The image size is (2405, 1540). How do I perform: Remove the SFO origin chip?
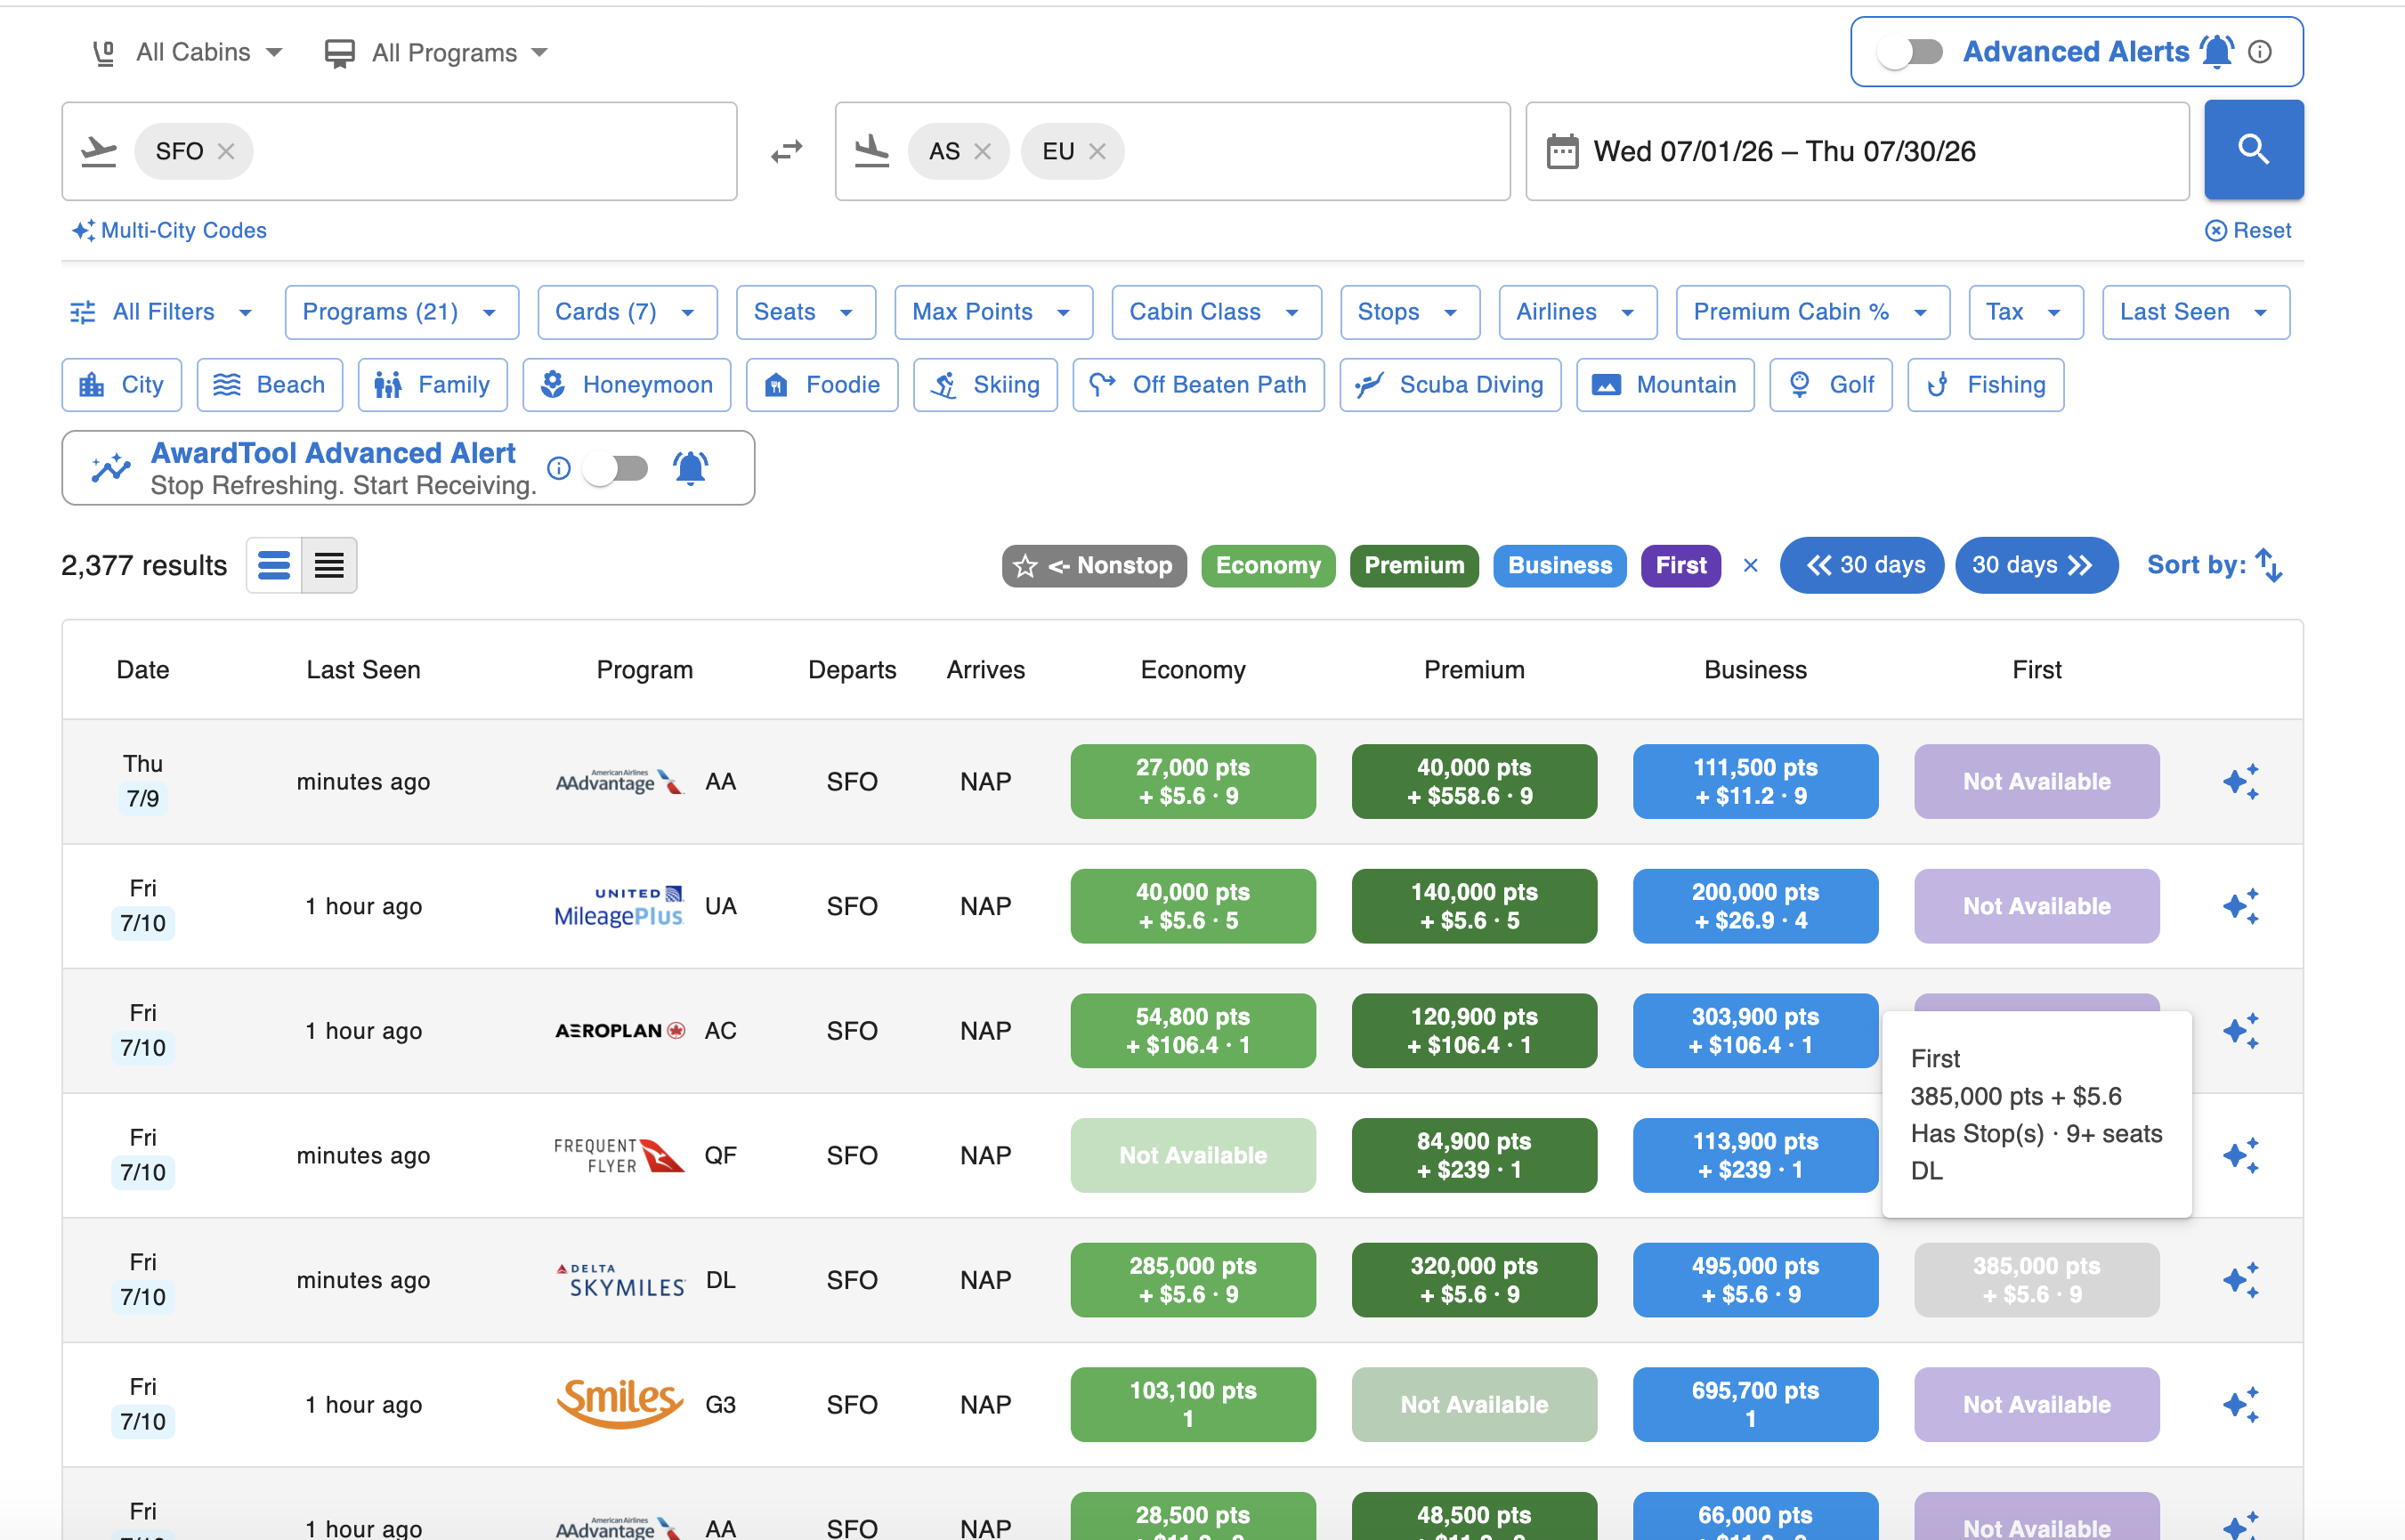[x=227, y=151]
